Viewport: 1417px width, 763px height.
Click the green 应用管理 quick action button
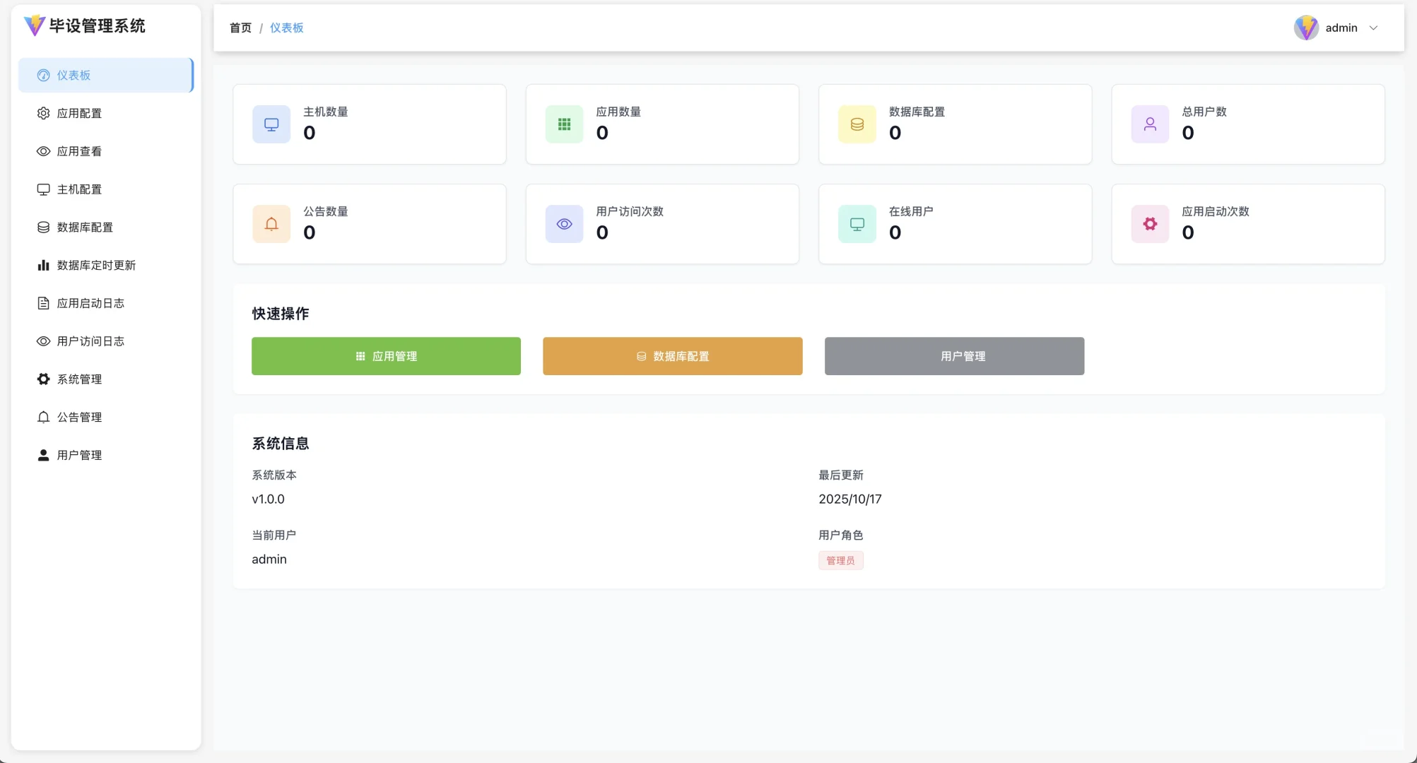(x=386, y=356)
